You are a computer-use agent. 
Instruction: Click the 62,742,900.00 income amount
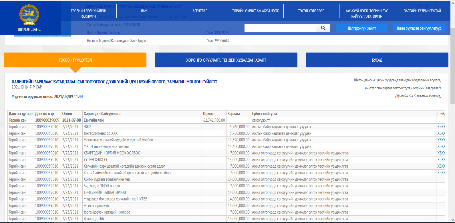tap(214, 120)
